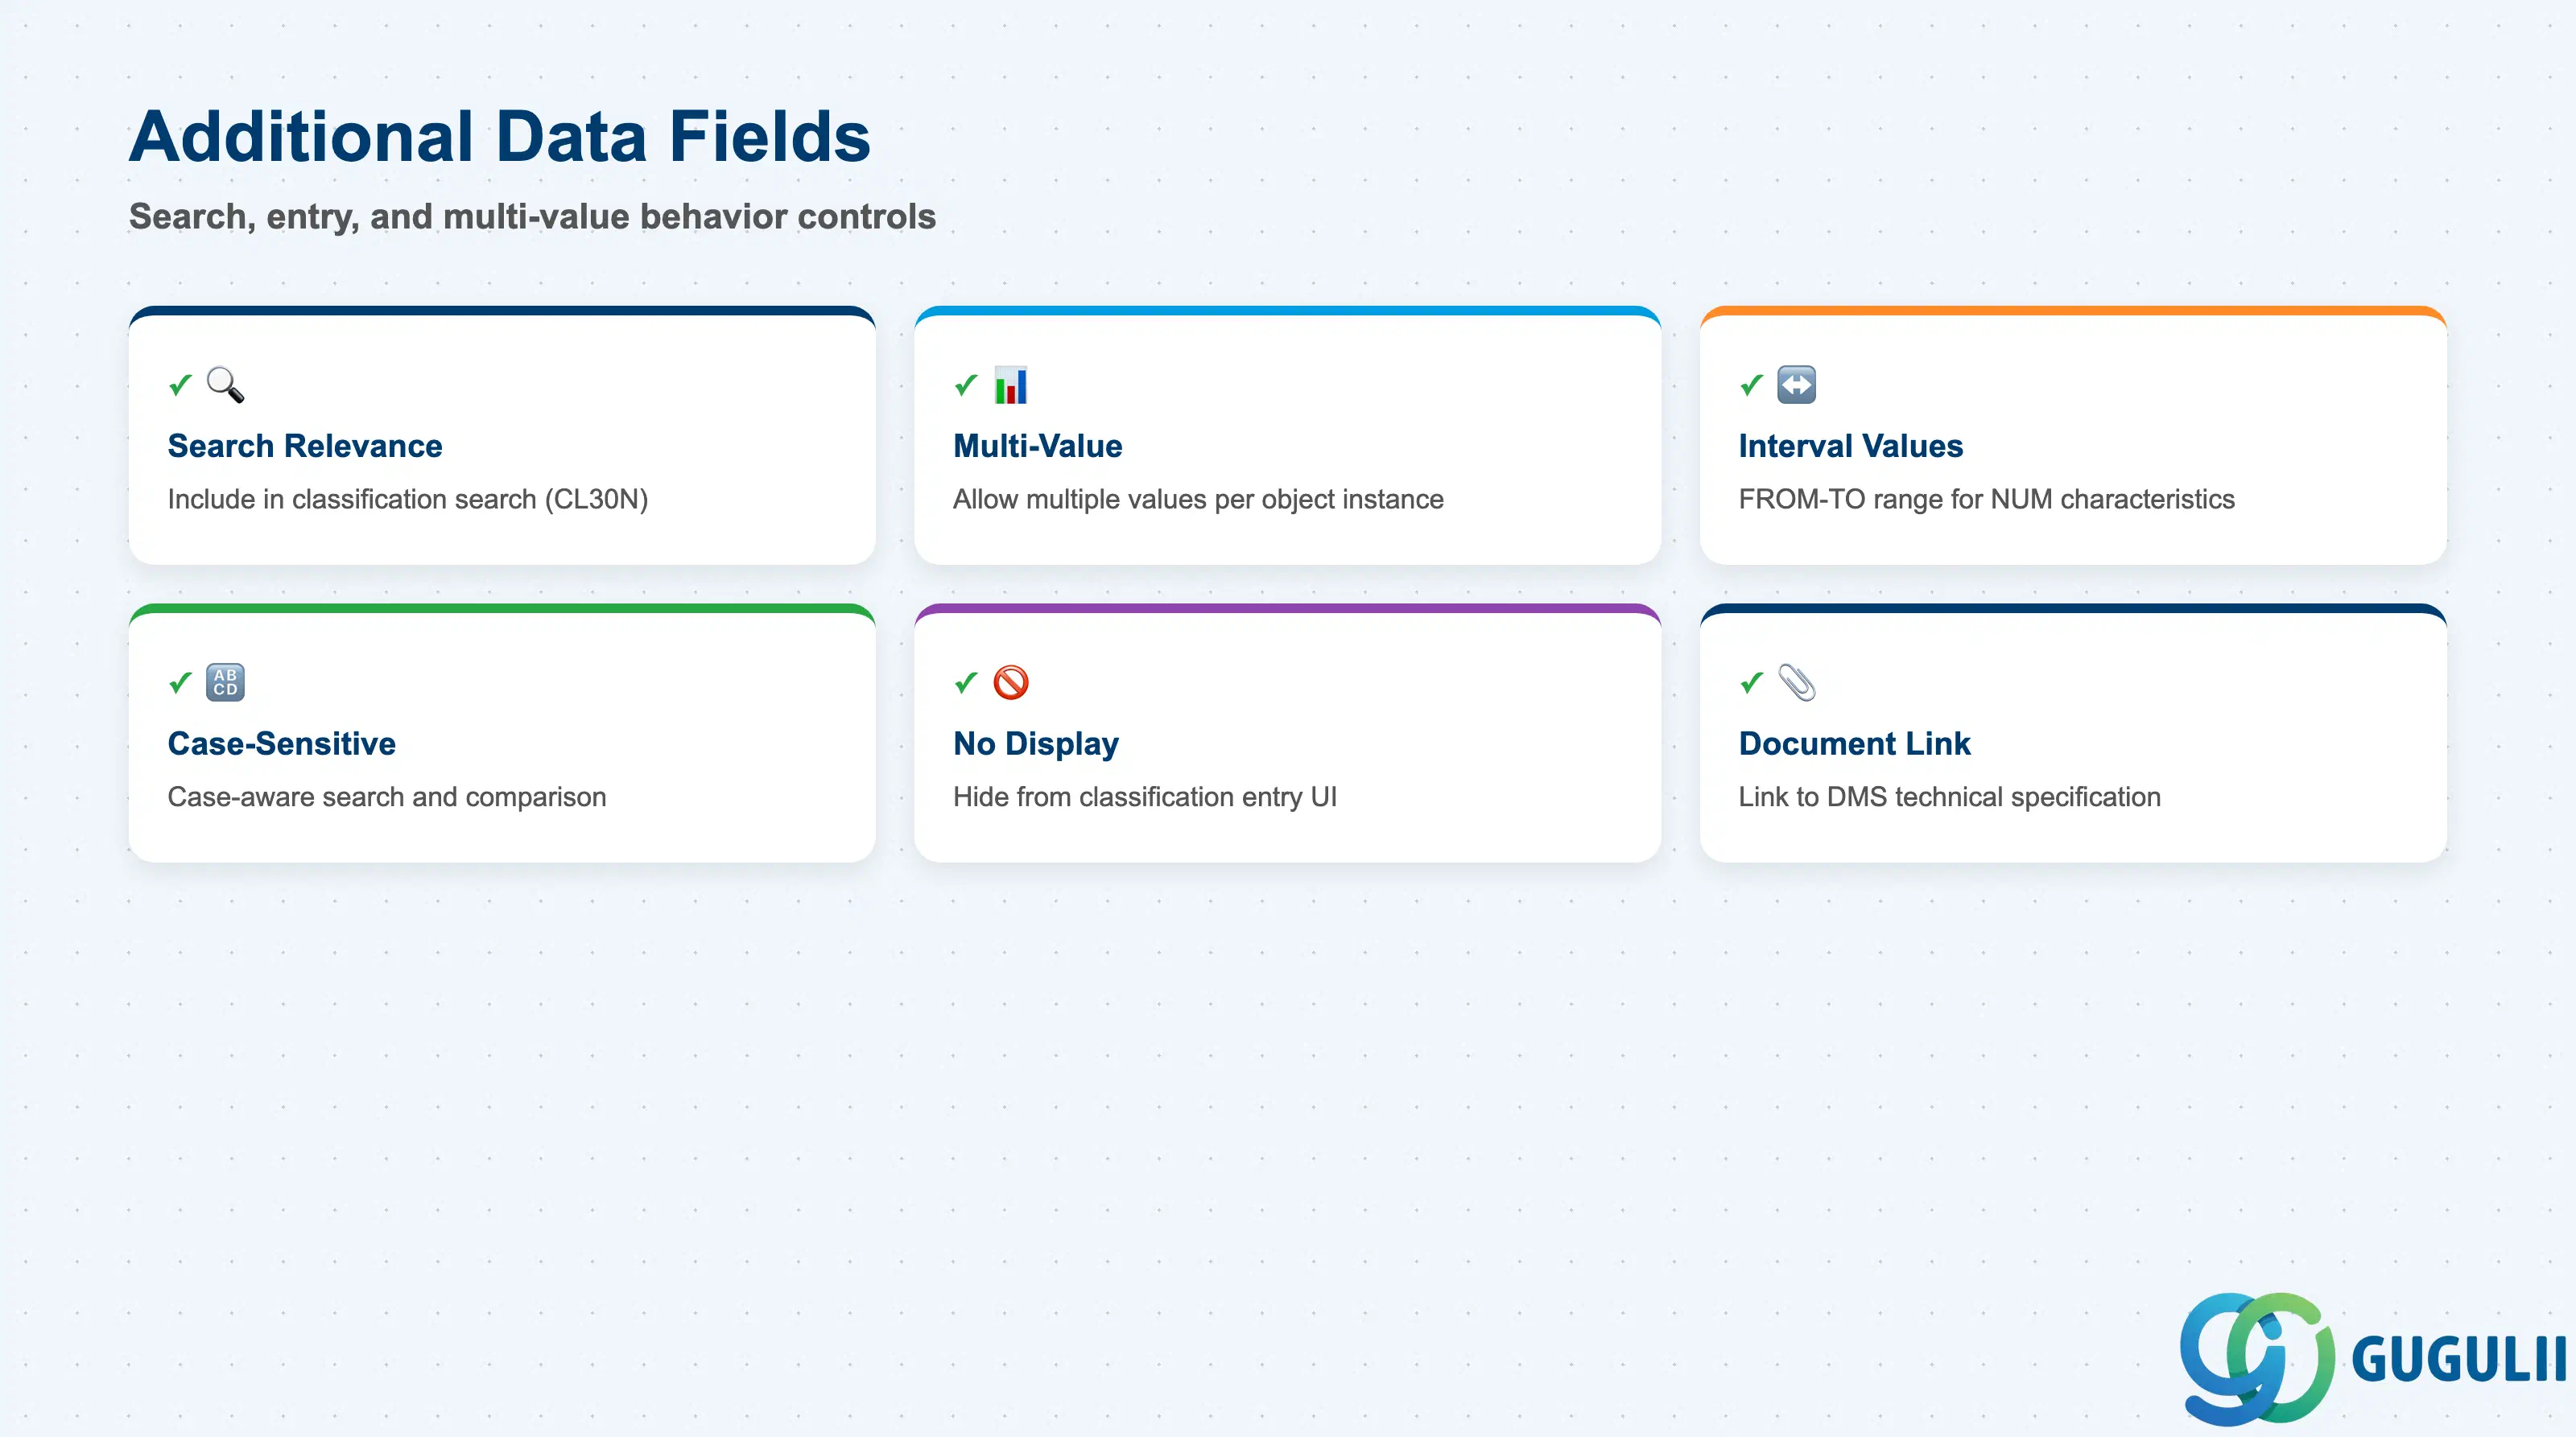Toggle the checkmark next to Search Relevance

180,385
